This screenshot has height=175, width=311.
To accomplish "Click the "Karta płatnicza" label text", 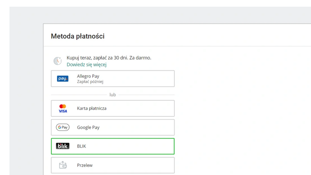I will (x=92, y=109).
